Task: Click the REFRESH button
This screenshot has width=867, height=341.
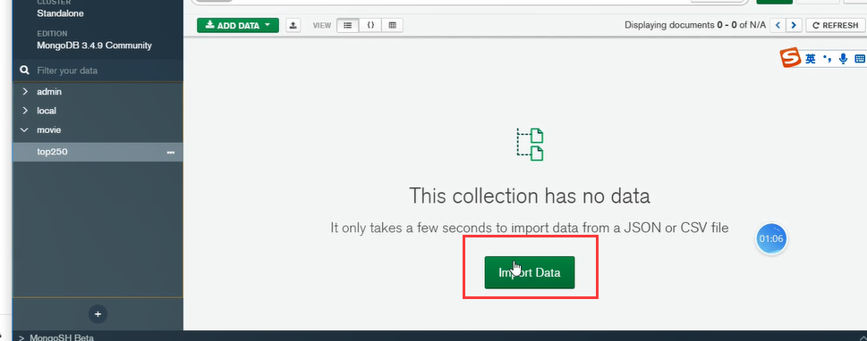Action: [835, 25]
